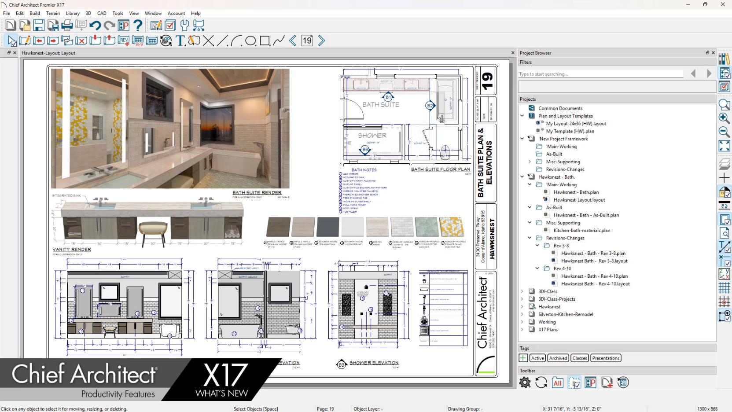Click the Add Revision REV plus icon

(x=124, y=41)
